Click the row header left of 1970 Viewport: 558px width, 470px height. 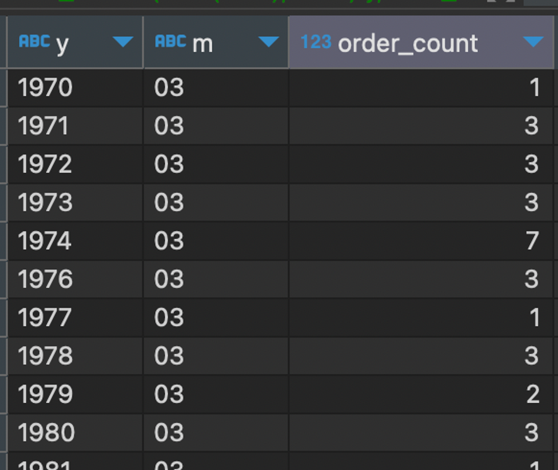click(3, 88)
